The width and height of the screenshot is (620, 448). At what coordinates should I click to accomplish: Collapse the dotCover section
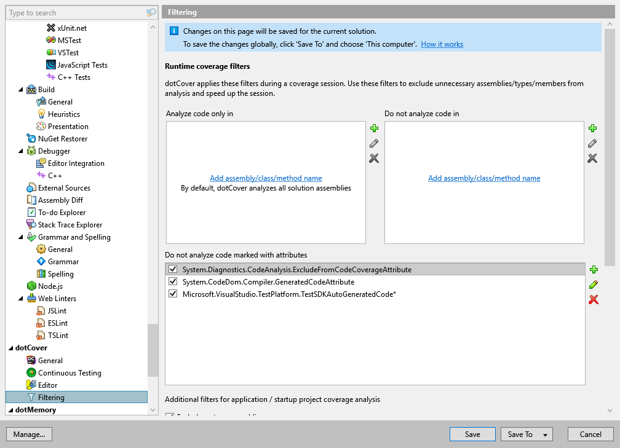[10, 348]
